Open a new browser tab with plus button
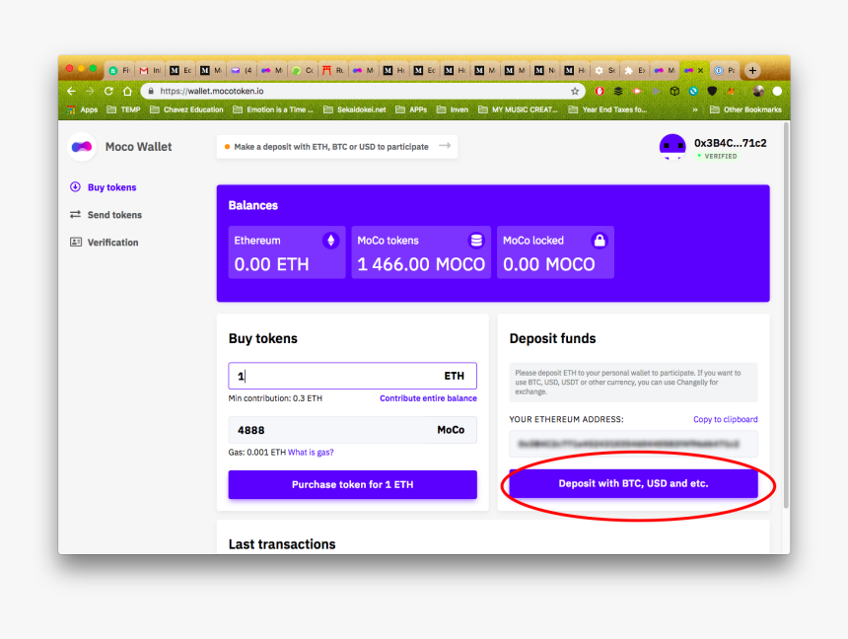This screenshot has width=848, height=639. (752, 70)
